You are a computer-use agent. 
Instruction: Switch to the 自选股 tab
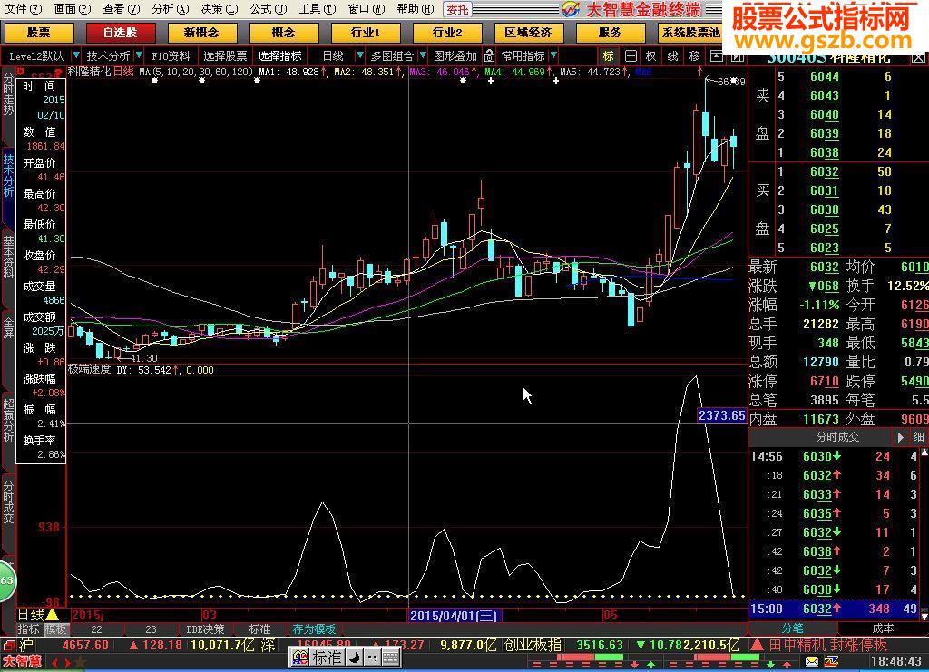point(121,33)
